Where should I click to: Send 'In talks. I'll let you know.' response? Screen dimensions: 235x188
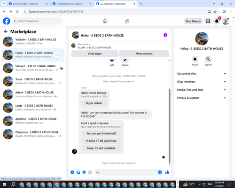(101, 141)
